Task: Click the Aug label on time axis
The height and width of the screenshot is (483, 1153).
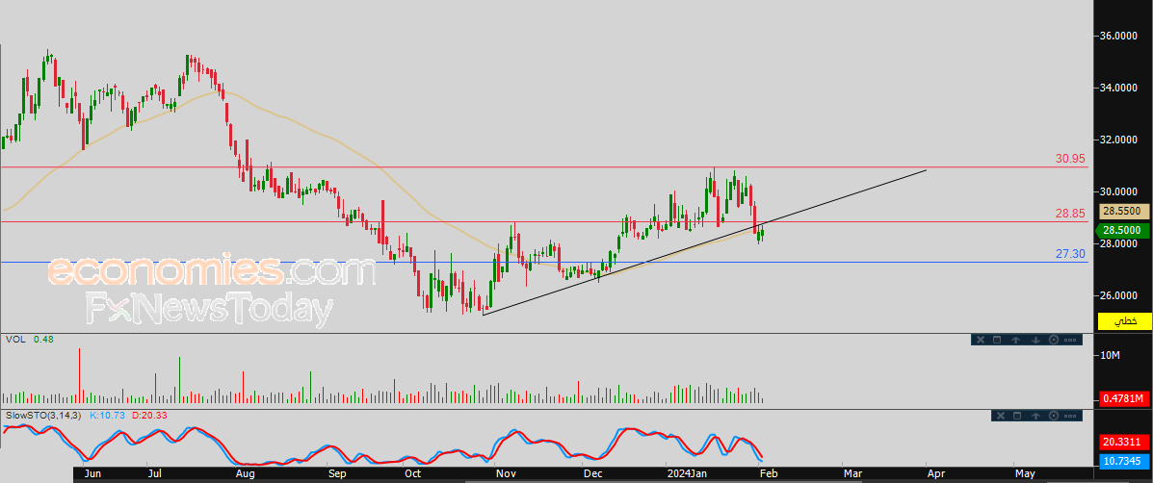Action: coord(245,475)
